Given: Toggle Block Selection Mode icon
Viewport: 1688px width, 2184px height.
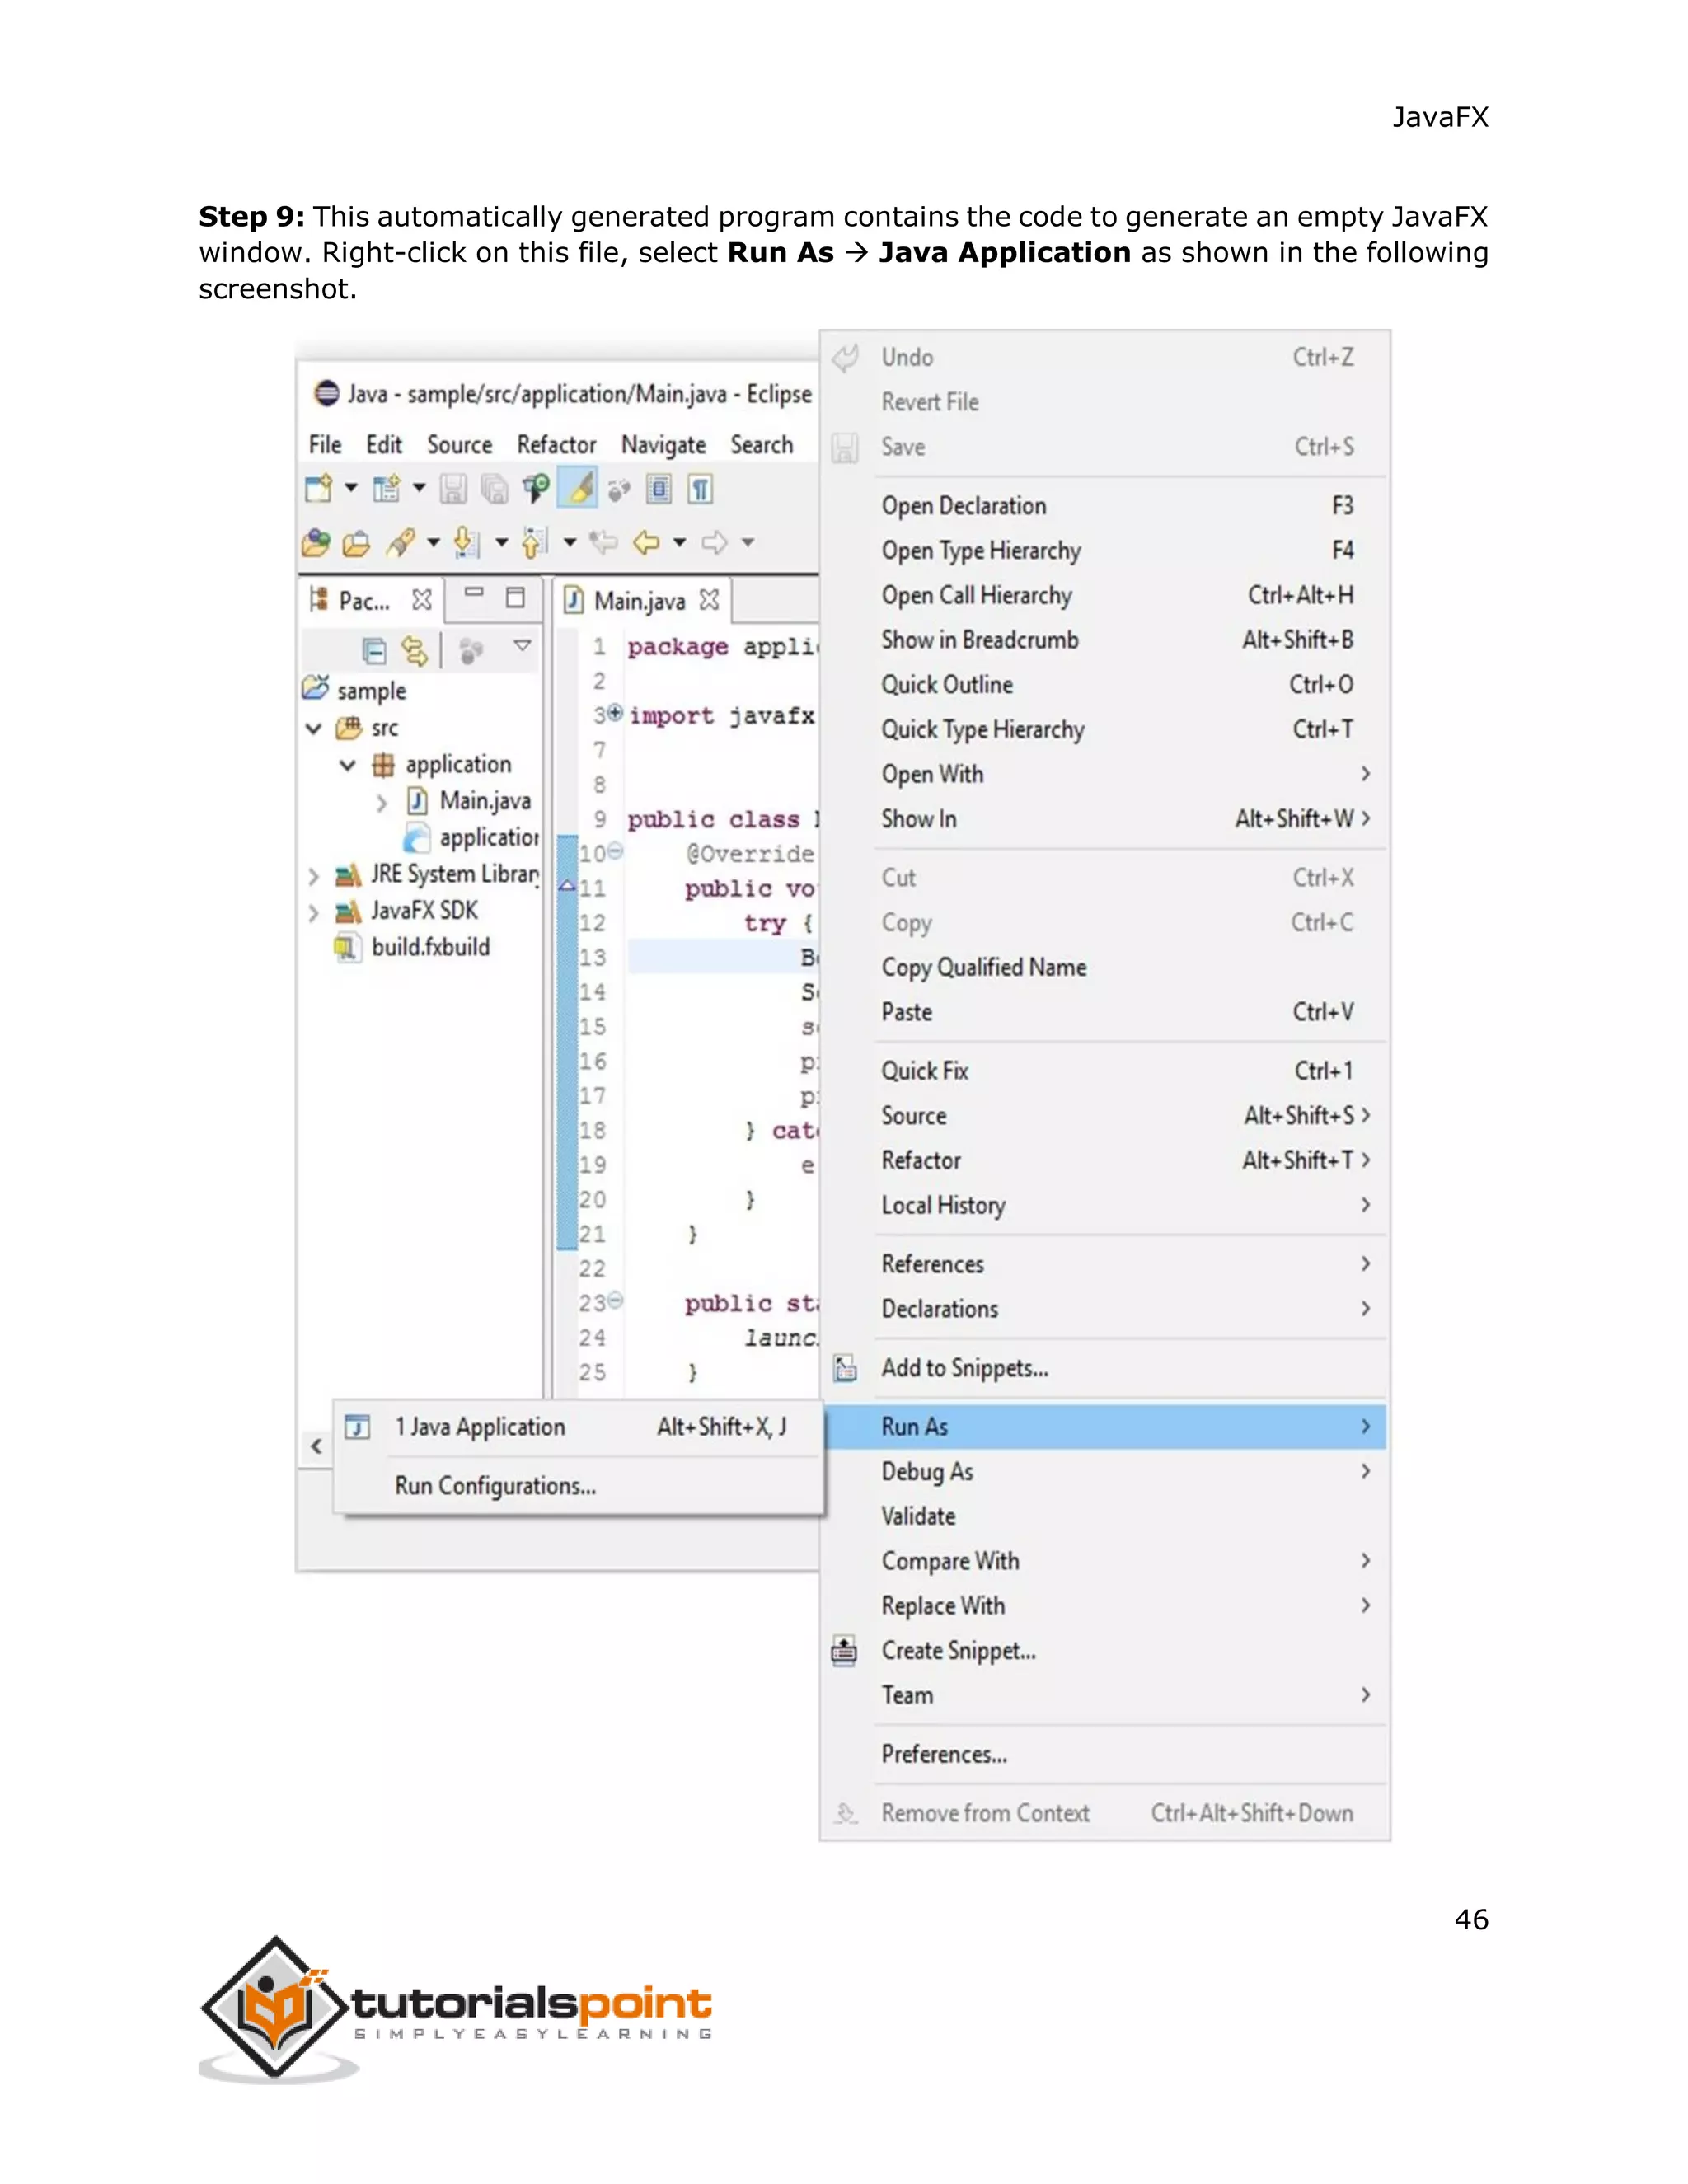Looking at the screenshot, I should click(659, 489).
